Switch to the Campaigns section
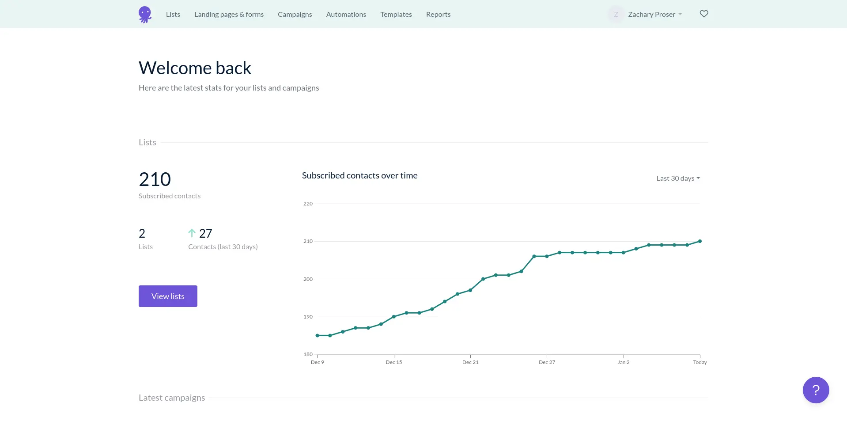The width and height of the screenshot is (847, 421). click(294, 14)
